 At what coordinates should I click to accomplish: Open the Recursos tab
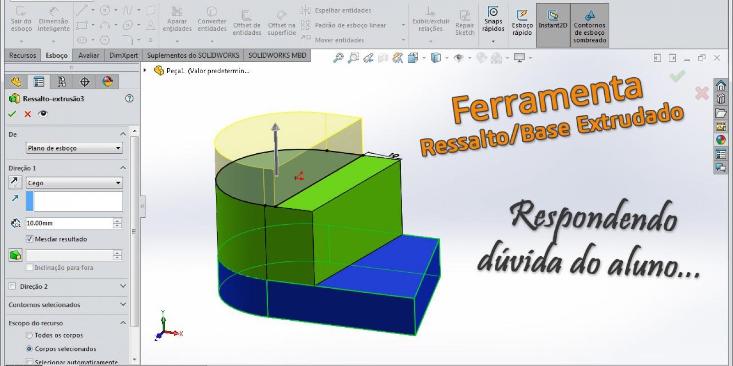pos(22,55)
